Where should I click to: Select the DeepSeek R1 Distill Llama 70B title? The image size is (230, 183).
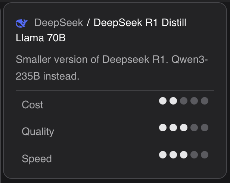pyautogui.click(x=140, y=23)
